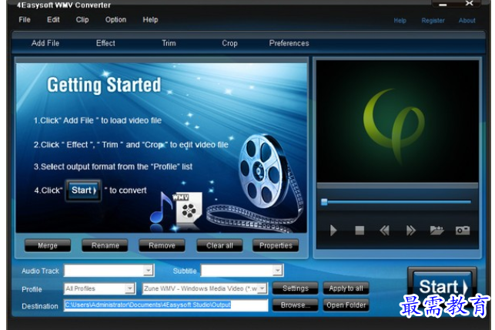Open the Clip menu
495x330 pixels.
click(82, 19)
